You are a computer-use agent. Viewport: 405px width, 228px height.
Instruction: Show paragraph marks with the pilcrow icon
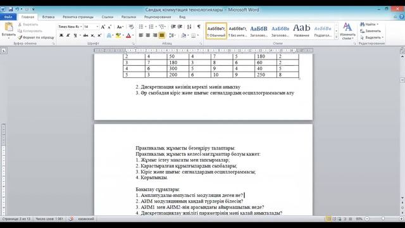199,27
